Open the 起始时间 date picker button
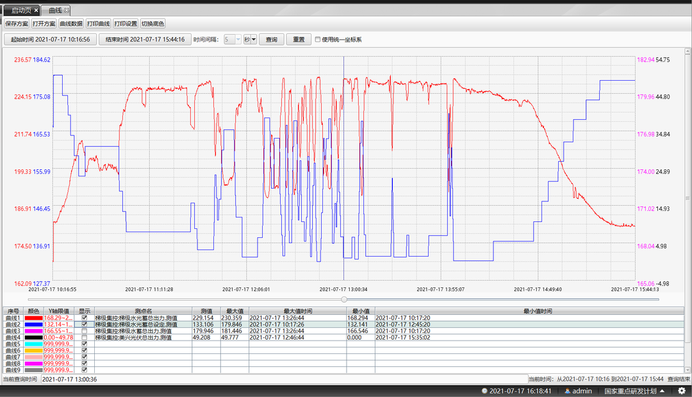 [x=51, y=39]
